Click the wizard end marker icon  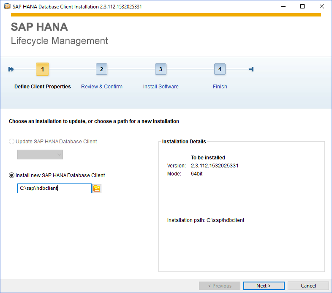point(251,69)
